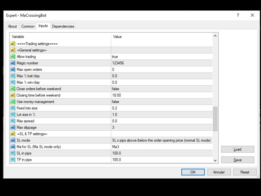Click the string icon for SL & TP settings

tap(13, 134)
